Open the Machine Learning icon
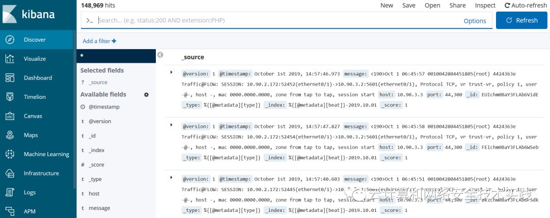This screenshot has width=550, height=218. pos(10,154)
